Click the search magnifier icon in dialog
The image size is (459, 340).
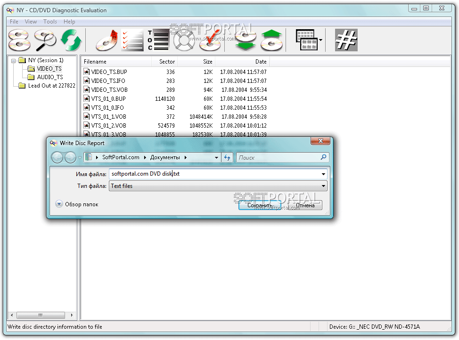pos(323,157)
